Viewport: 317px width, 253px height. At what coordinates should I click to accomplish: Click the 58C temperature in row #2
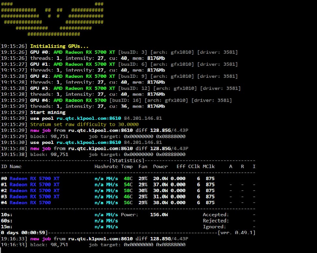128,191
